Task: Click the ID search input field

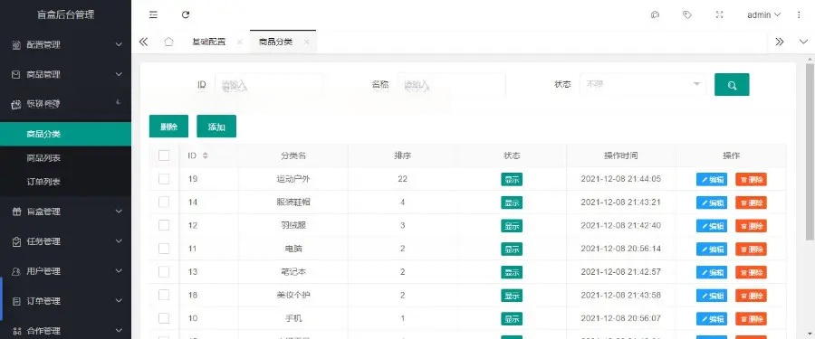Action: point(269,85)
